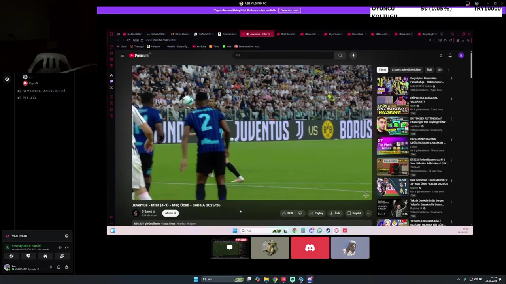Disable streamer mode with Devre dışı bırak
This screenshot has width=506, height=284.
(289, 10)
